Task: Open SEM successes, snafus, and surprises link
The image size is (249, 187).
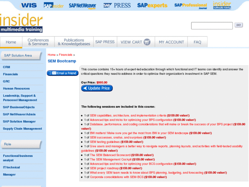Action: 116,138
